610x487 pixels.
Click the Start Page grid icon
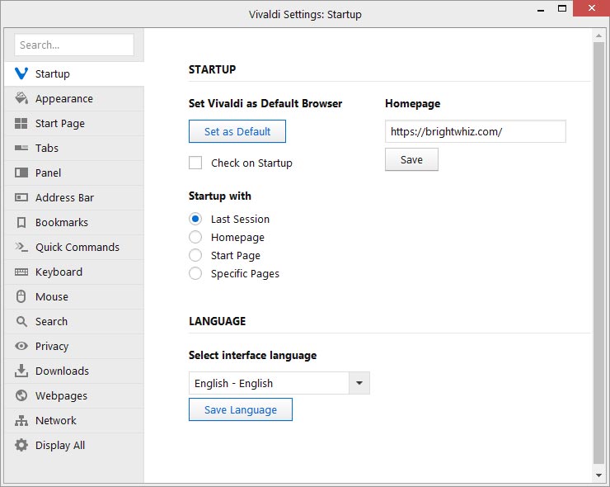tap(21, 124)
